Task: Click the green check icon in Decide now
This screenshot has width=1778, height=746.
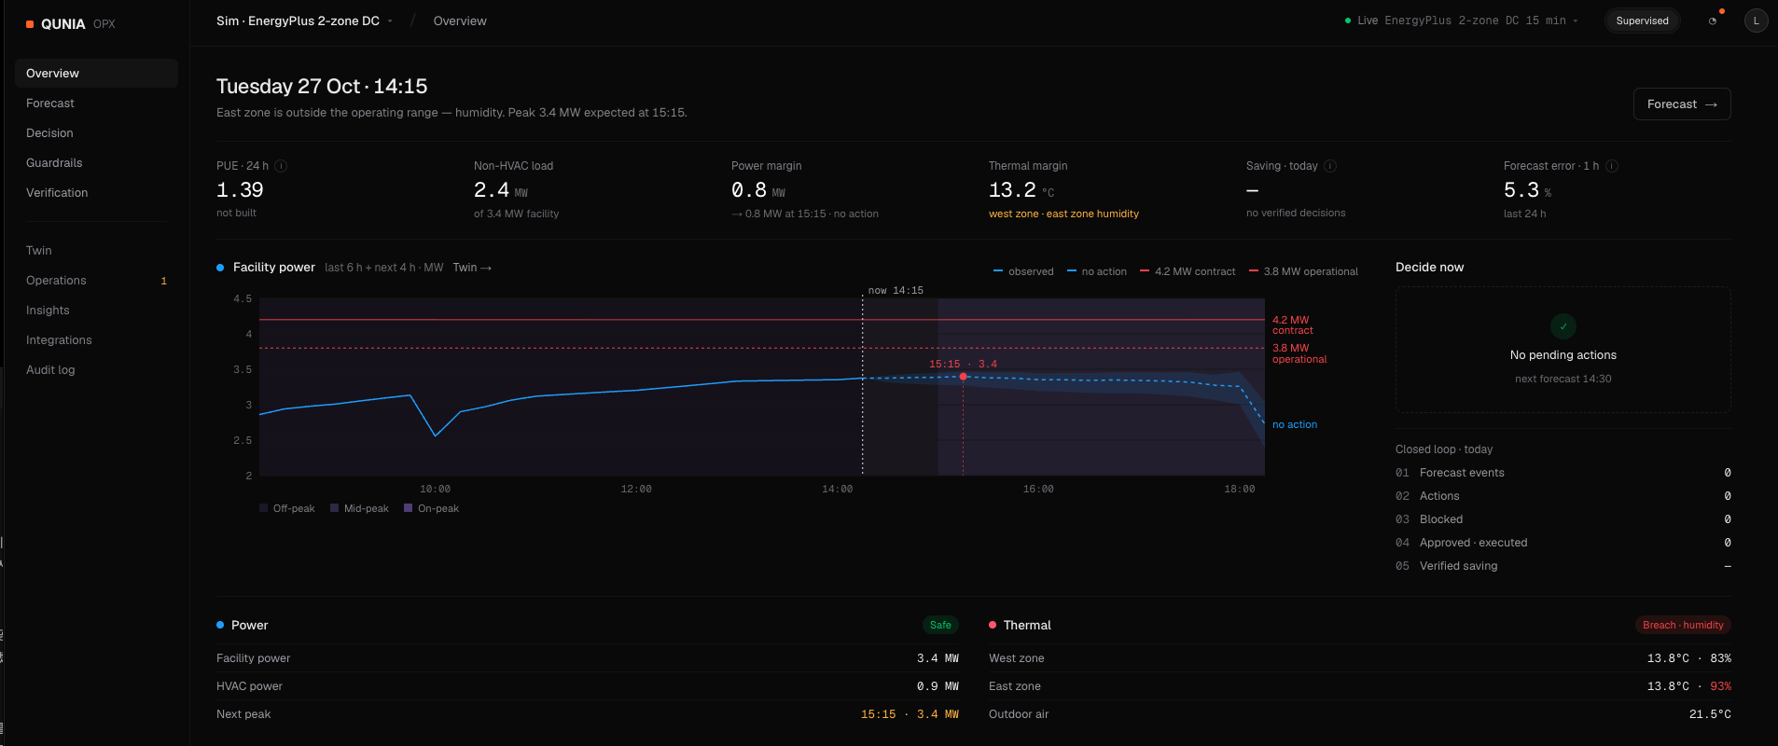Action: point(1563,326)
